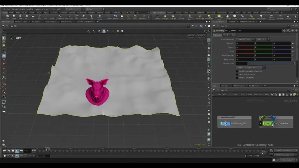
Task: Open the File menu
Action: pos(4,9)
